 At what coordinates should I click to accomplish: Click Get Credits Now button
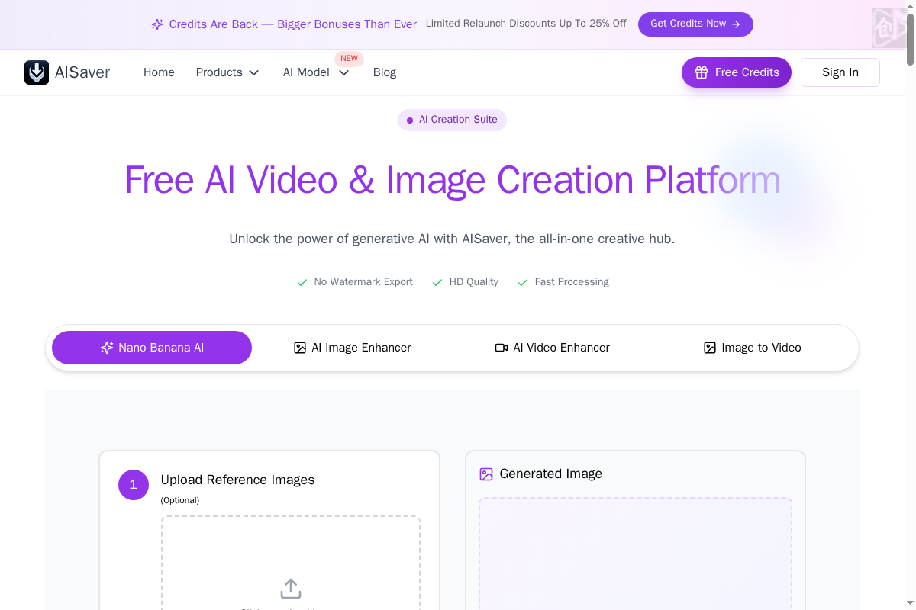pos(695,24)
